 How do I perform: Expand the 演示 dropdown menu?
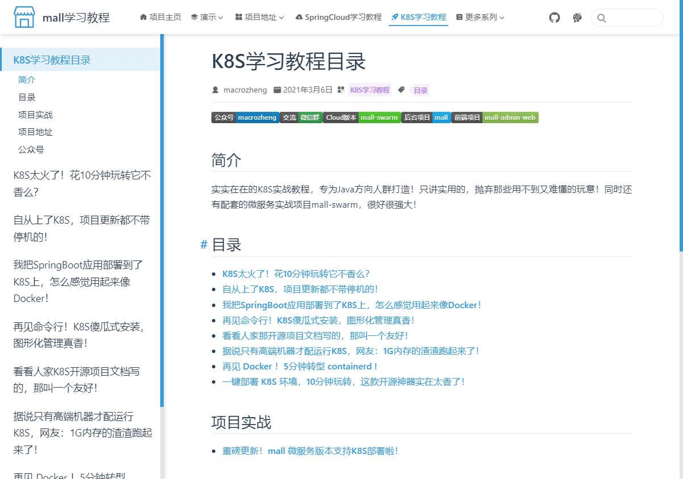pos(207,17)
